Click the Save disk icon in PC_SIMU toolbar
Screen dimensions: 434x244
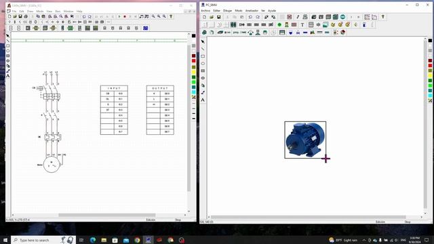pos(218,17)
